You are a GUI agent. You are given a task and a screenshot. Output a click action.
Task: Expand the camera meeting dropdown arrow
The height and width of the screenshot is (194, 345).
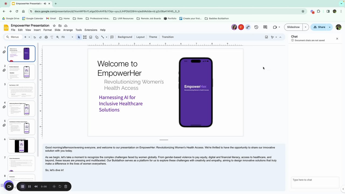279,27
